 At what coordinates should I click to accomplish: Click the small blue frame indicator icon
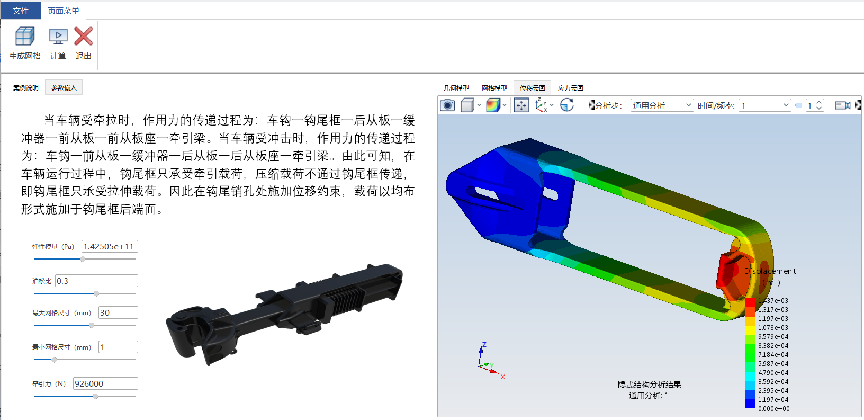[798, 105]
